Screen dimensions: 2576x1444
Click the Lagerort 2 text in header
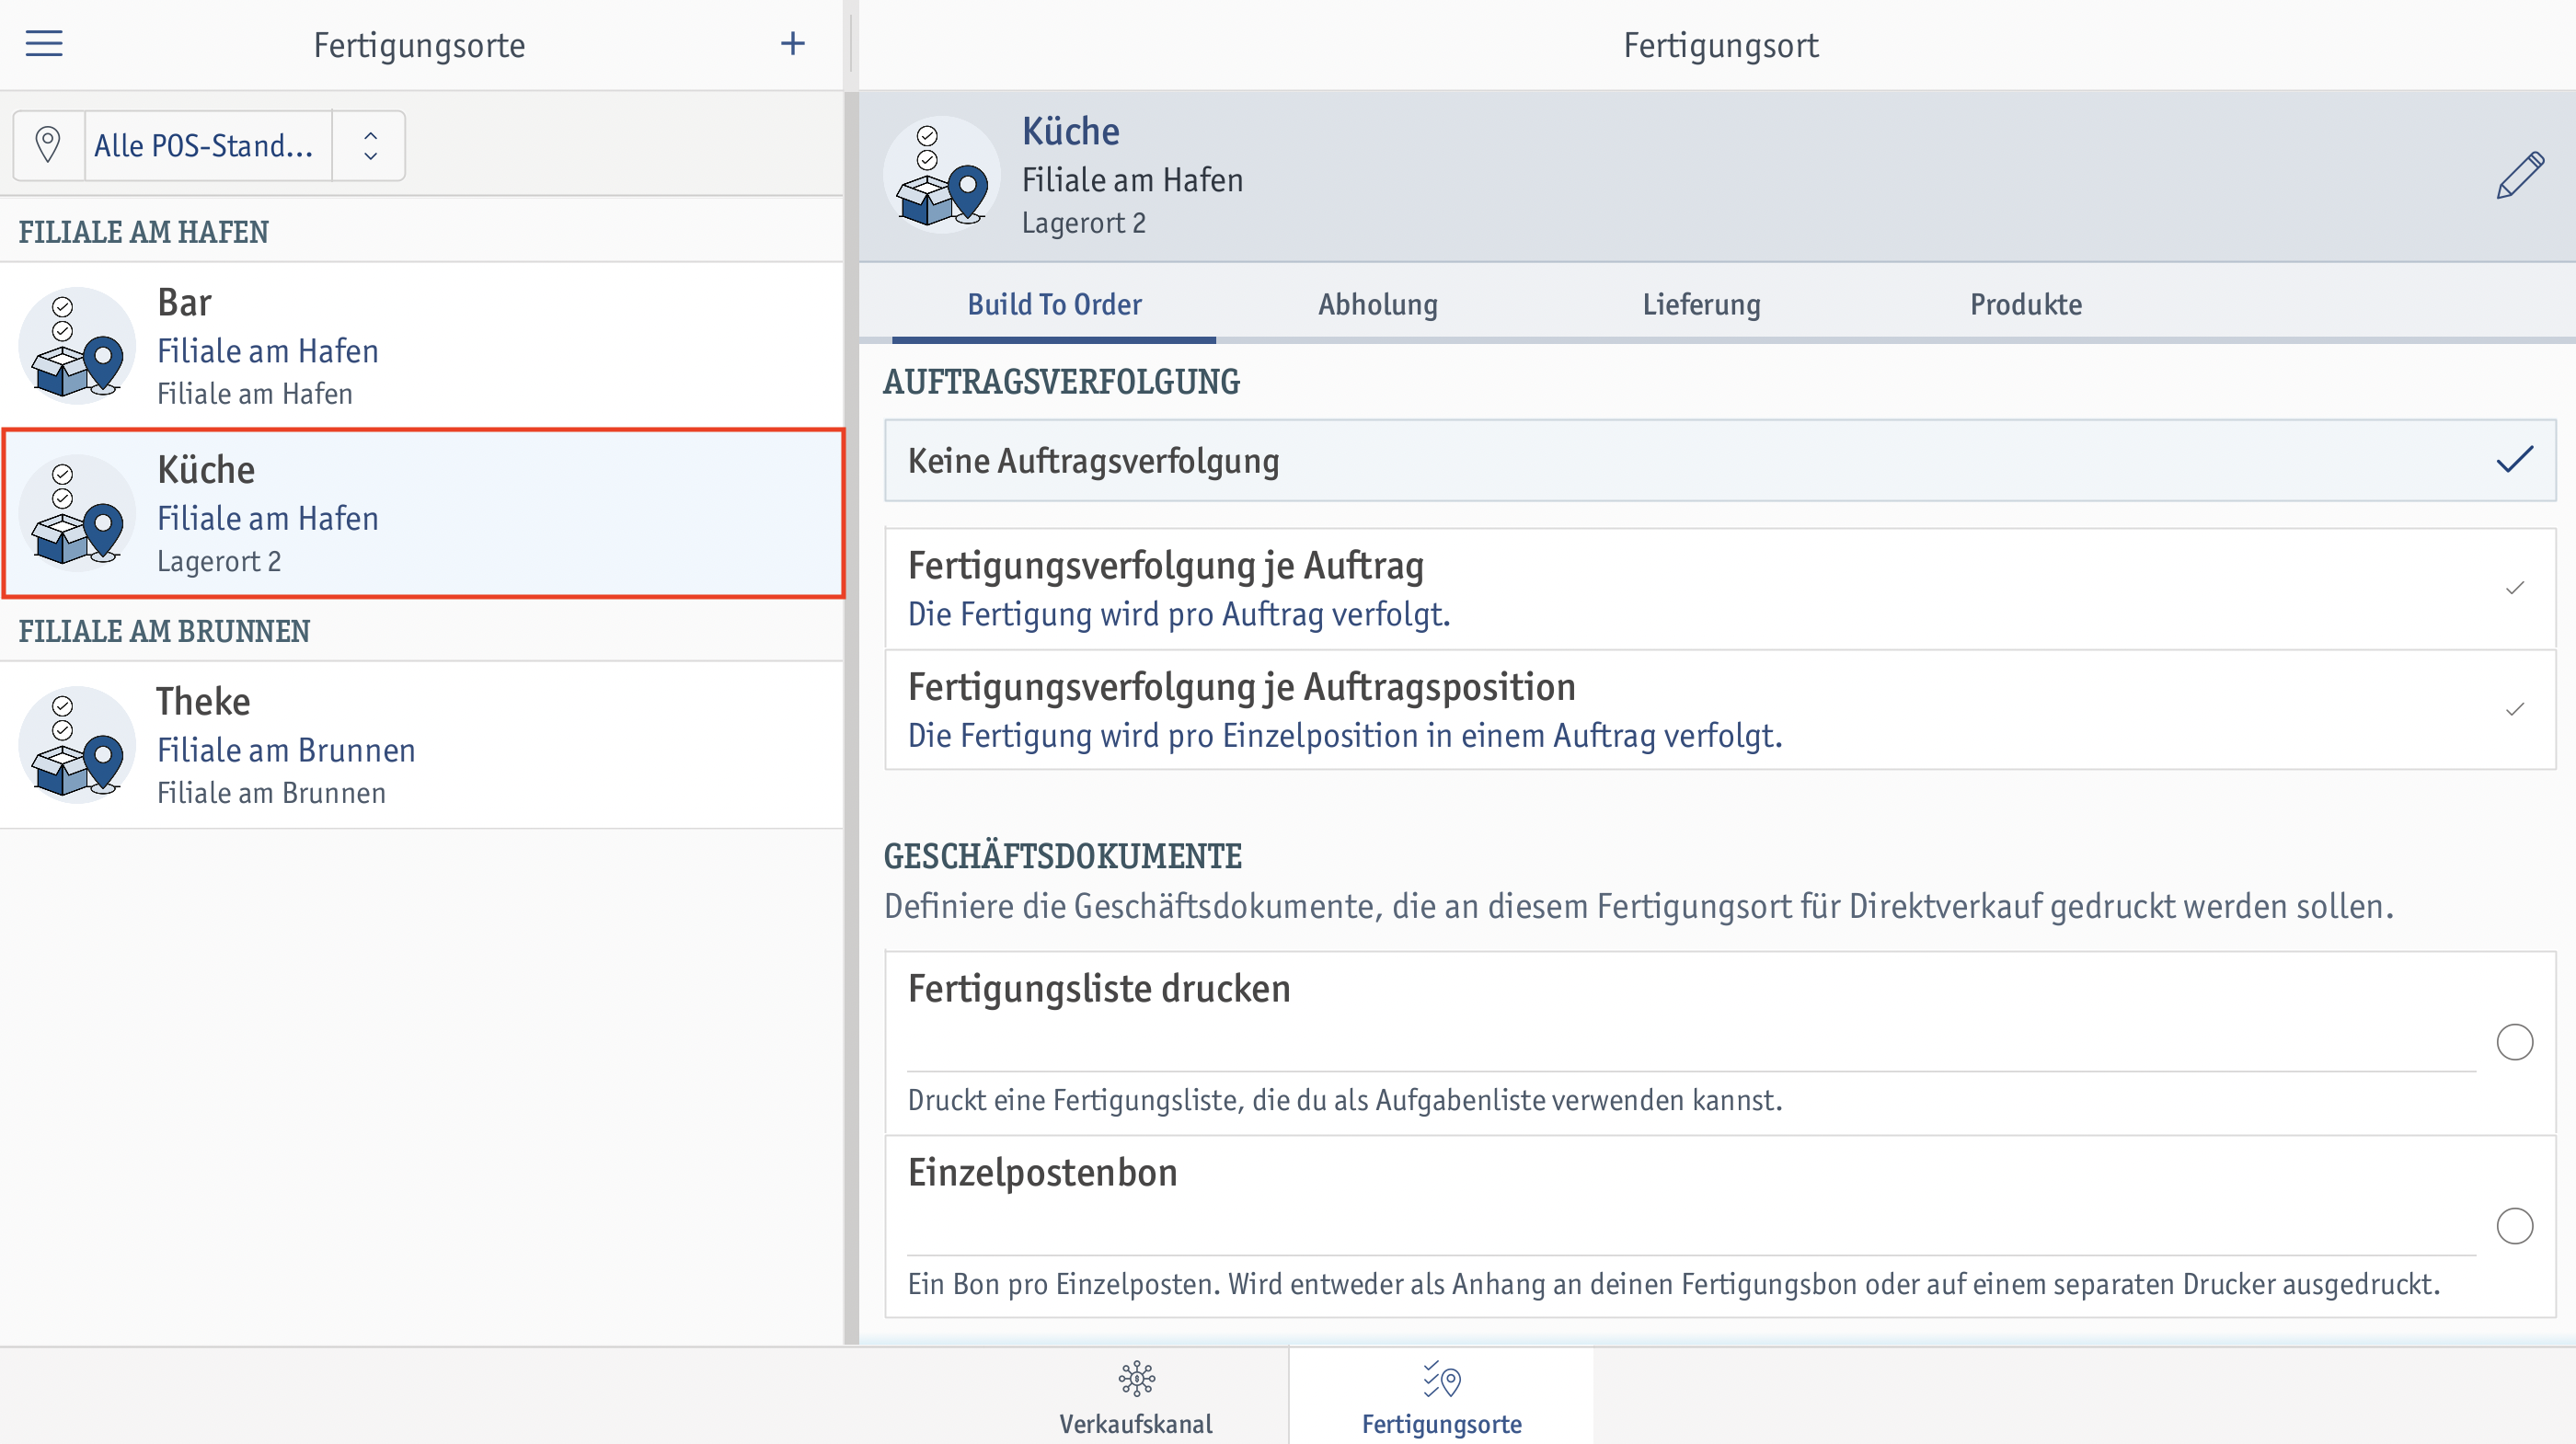click(x=1083, y=223)
